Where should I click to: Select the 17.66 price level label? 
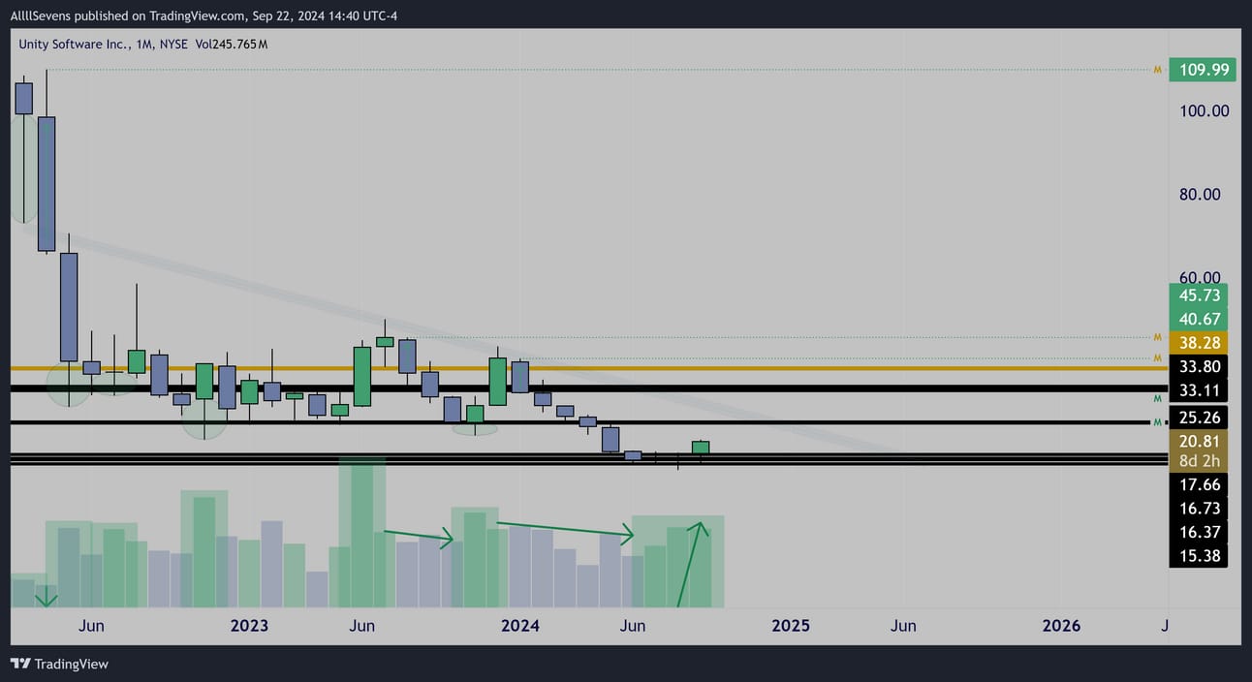click(x=1199, y=484)
